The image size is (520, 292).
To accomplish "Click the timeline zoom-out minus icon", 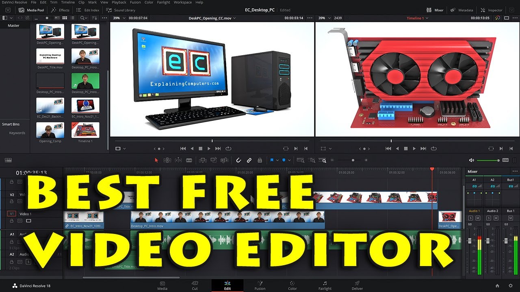I will (x=332, y=160).
